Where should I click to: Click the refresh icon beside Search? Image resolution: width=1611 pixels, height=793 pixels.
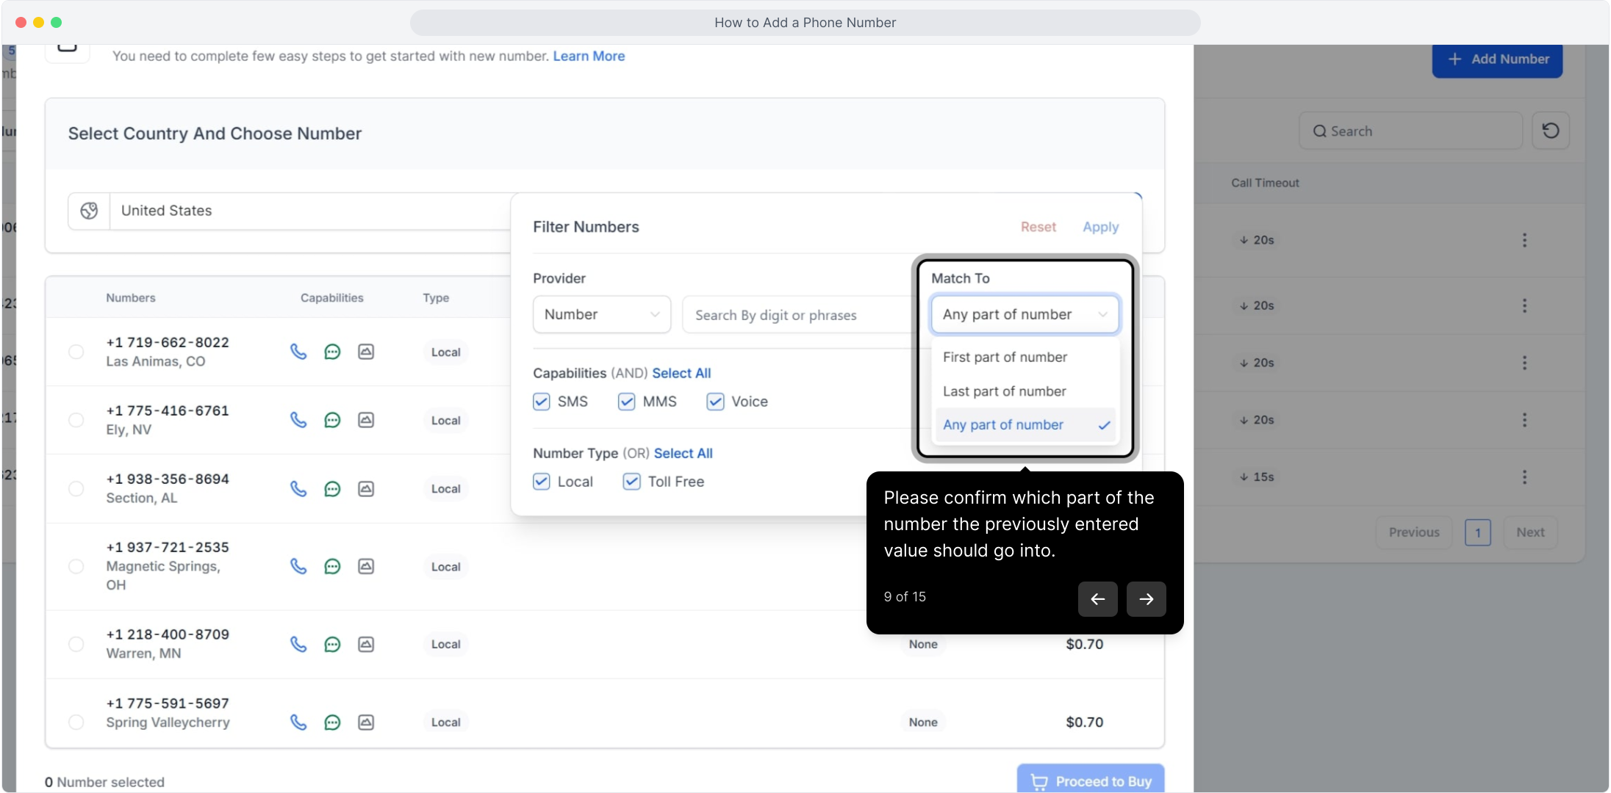coord(1551,131)
